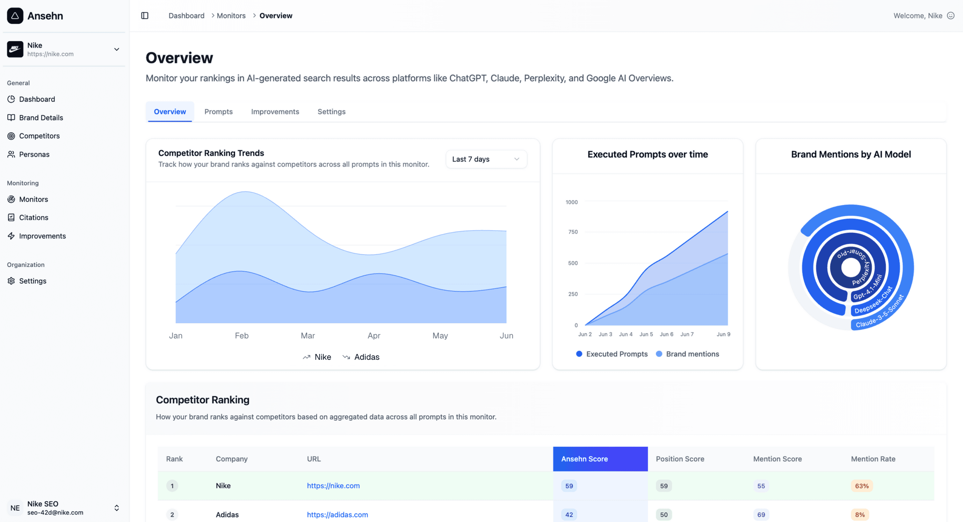Click the NE avatar at sidebar bottom
Screen dimensions: 963x522
point(15,508)
